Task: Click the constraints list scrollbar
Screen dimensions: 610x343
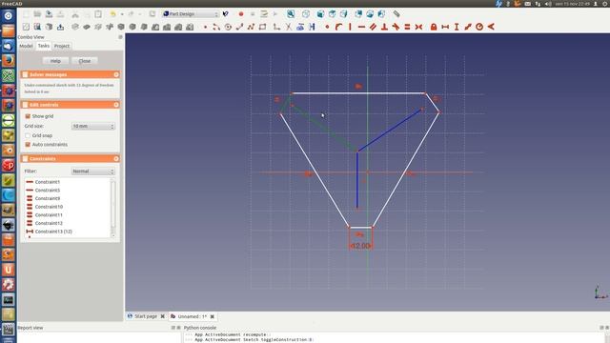Action: click(x=113, y=208)
